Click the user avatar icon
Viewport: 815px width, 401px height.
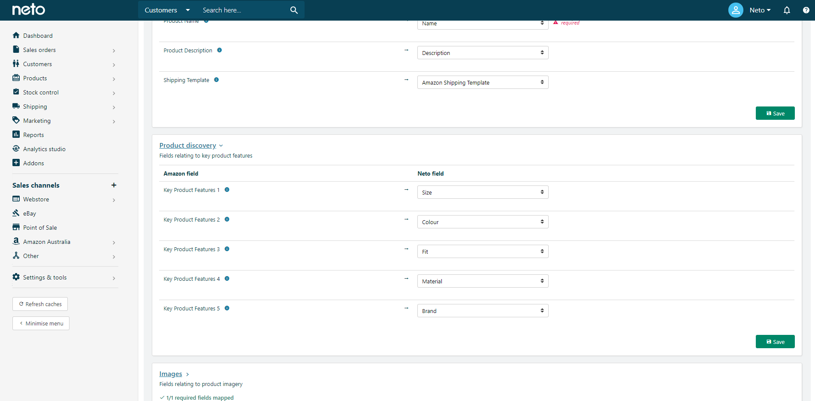point(736,10)
